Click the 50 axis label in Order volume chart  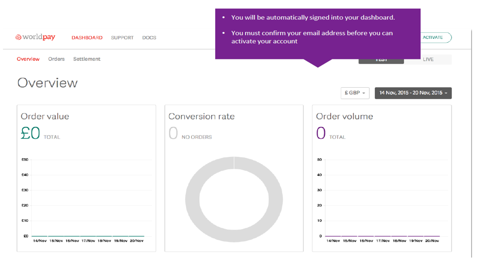(319, 159)
